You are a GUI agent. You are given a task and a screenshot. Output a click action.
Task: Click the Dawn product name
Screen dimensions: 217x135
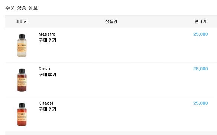[x=44, y=69]
